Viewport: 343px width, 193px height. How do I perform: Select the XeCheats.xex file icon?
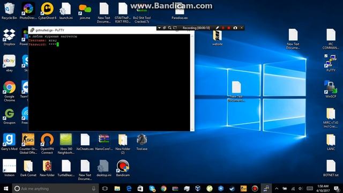(x=85, y=142)
